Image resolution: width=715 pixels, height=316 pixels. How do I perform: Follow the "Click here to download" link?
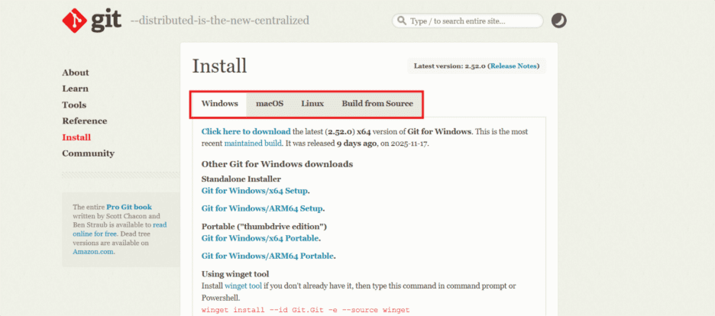tap(246, 131)
